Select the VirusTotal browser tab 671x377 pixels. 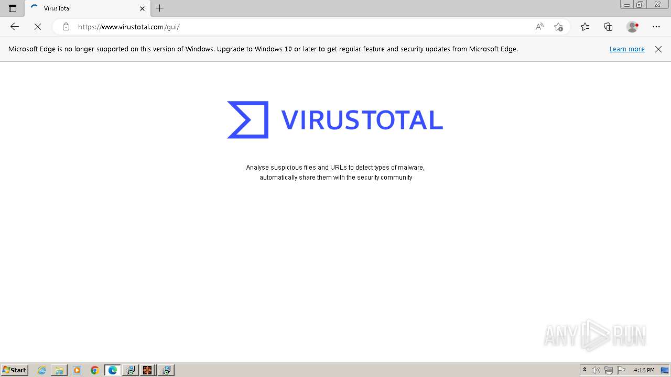88,8
